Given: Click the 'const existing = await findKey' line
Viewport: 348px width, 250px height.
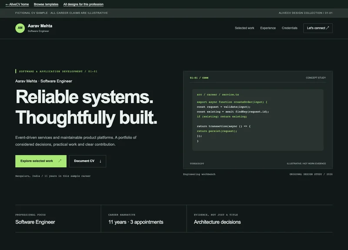Looking at the screenshot, I should pyautogui.click(x=233, y=112).
